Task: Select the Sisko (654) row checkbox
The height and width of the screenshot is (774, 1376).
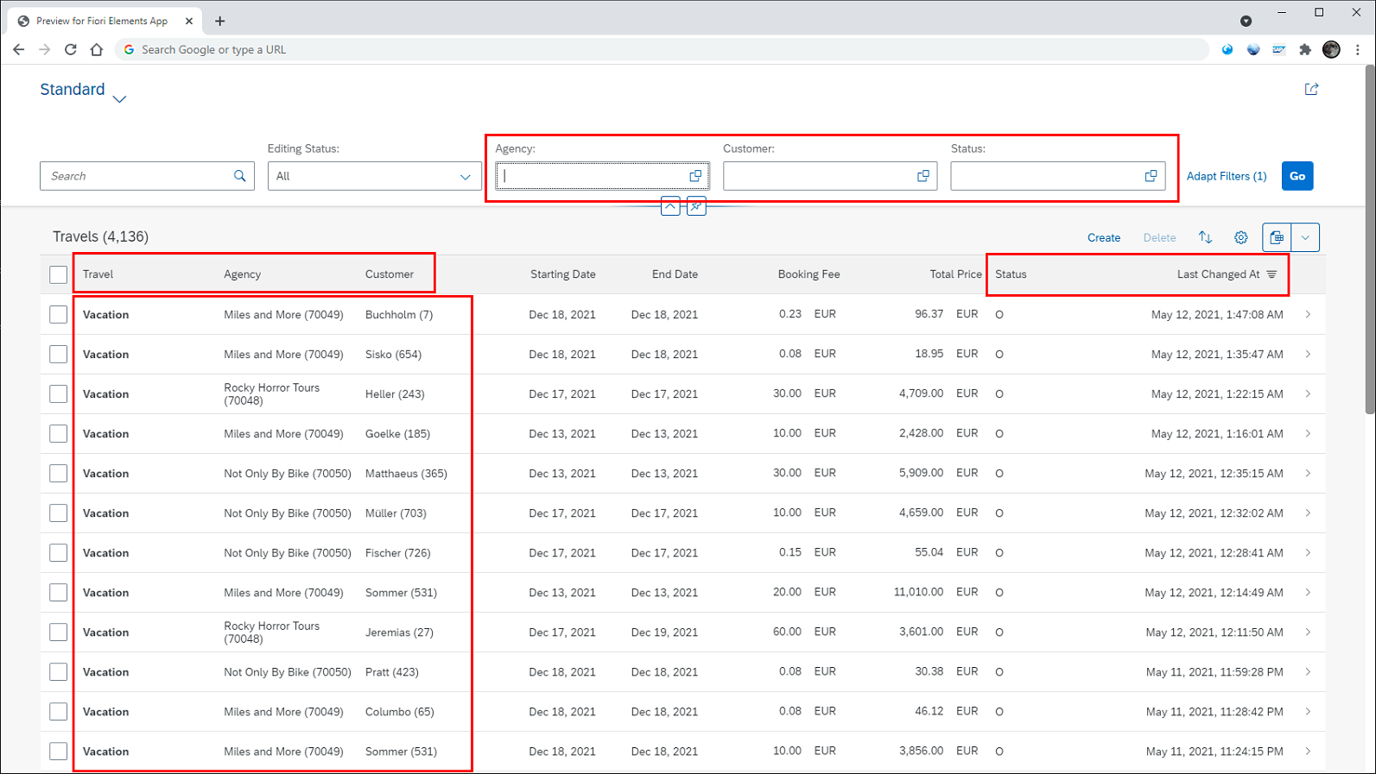Action: coord(58,355)
